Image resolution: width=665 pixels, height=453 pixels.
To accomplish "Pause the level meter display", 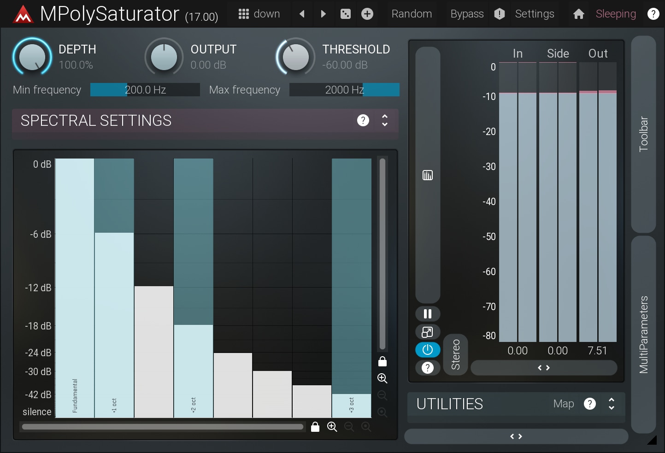I will pos(427,314).
